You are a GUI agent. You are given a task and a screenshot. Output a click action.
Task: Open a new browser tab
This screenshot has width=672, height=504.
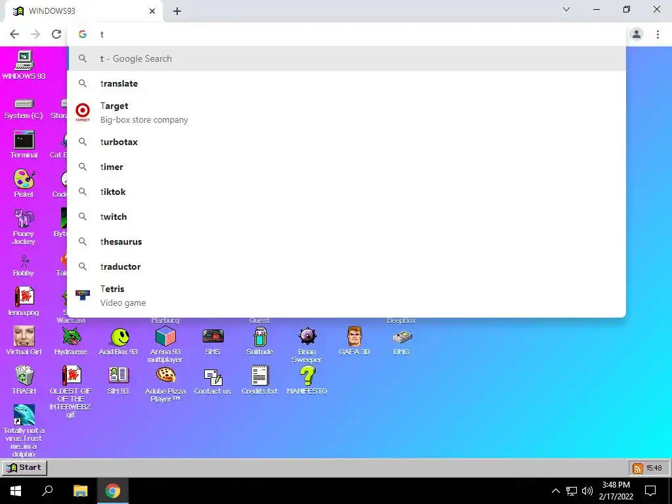coord(177,11)
